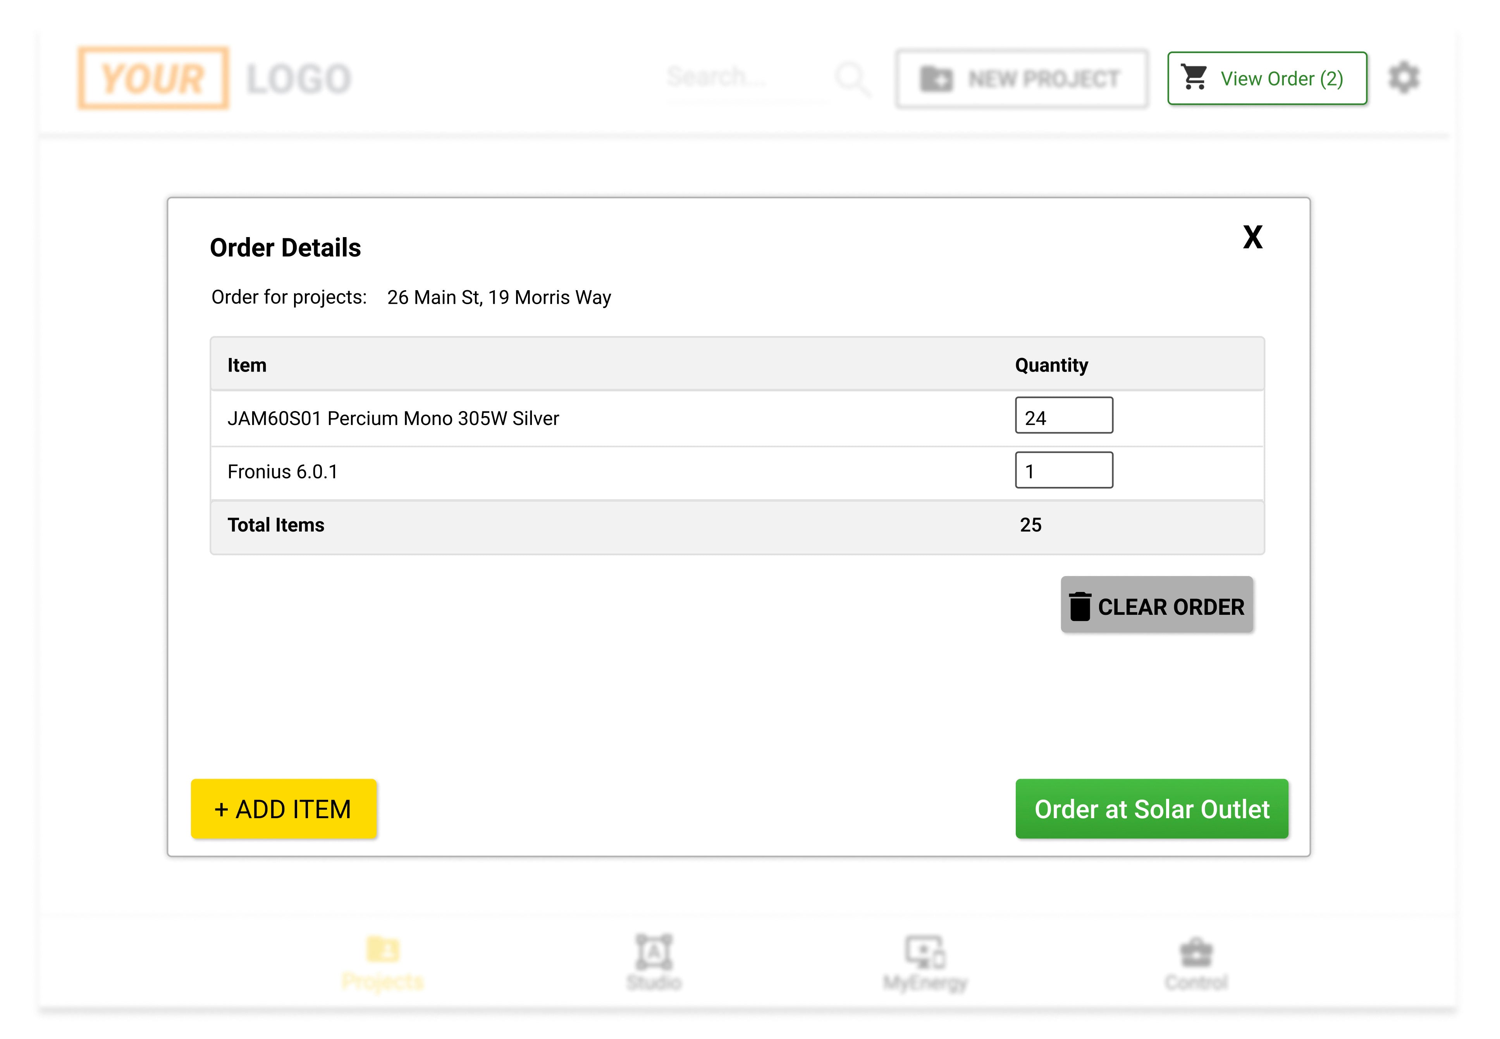Click the YOUR LOGO image
1500x1039 pixels.
click(x=215, y=78)
